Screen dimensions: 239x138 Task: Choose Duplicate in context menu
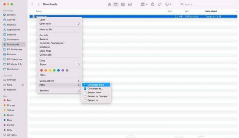[60, 47]
